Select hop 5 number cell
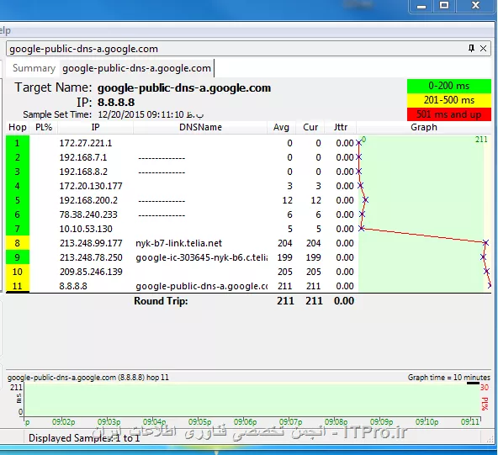 coord(18,200)
